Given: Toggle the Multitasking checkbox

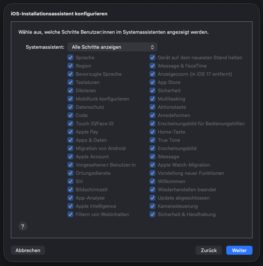Looking at the screenshot, I should 152,99.
